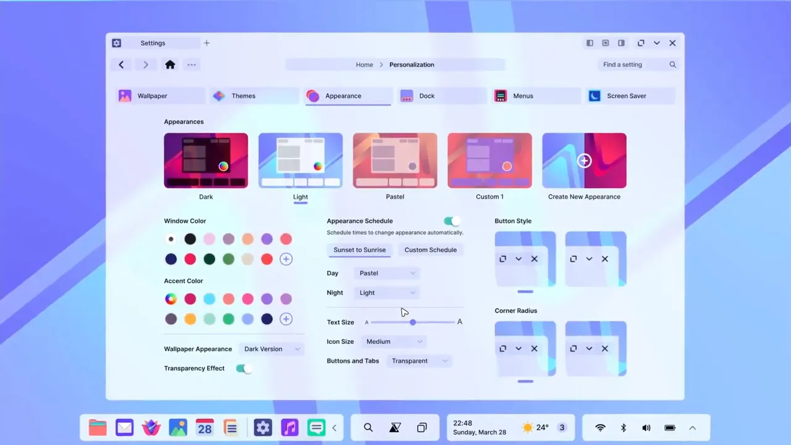This screenshot has height=445, width=791.
Task: Turn off the Transparency Effect switch
Action: pyautogui.click(x=244, y=368)
